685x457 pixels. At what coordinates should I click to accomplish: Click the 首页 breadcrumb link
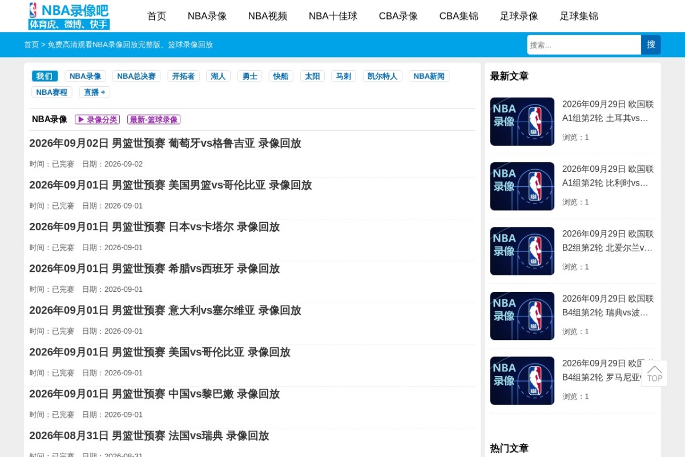[x=31, y=45]
